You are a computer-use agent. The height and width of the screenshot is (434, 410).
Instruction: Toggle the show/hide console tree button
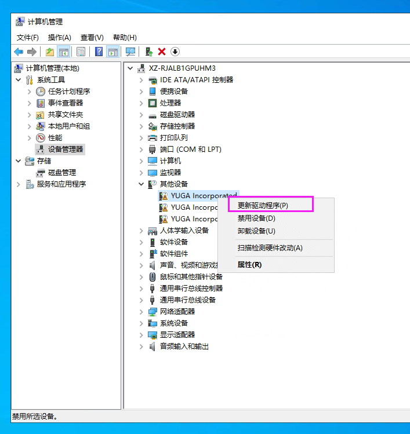click(64, 52)
